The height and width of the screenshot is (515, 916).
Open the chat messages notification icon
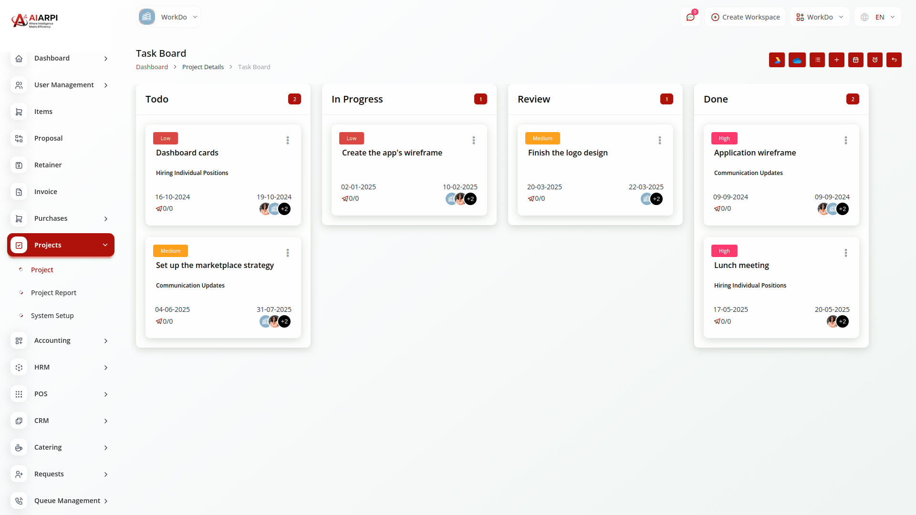[x=690, y=17]
